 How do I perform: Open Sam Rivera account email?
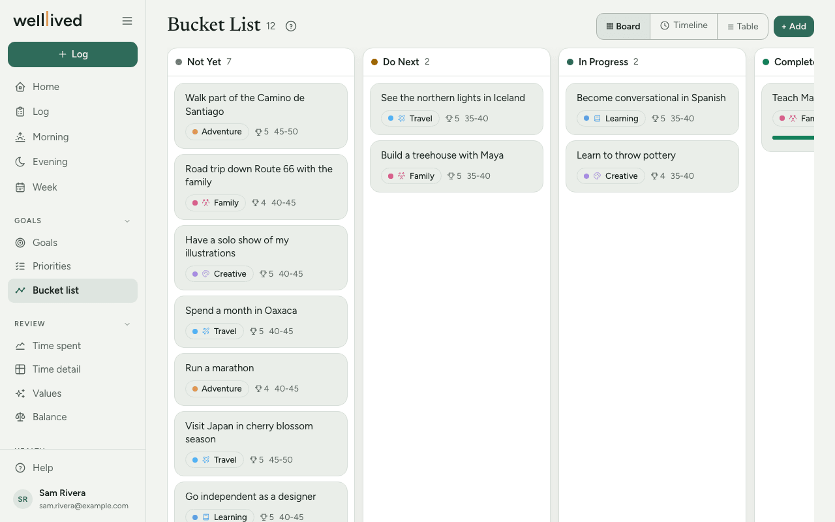pyautogui.click(x=83, y=506)
